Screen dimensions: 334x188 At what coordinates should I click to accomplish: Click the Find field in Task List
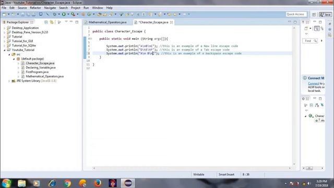click(310, 41)
